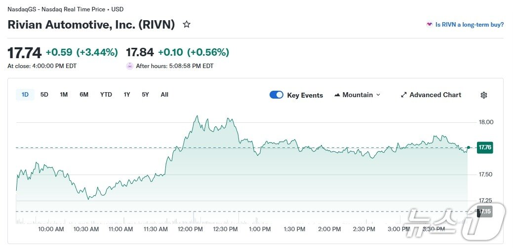The height and width of the screenshot is (248, 513).
Task: Switch chart to 1Y range
Action: click(x=127, y=95)
